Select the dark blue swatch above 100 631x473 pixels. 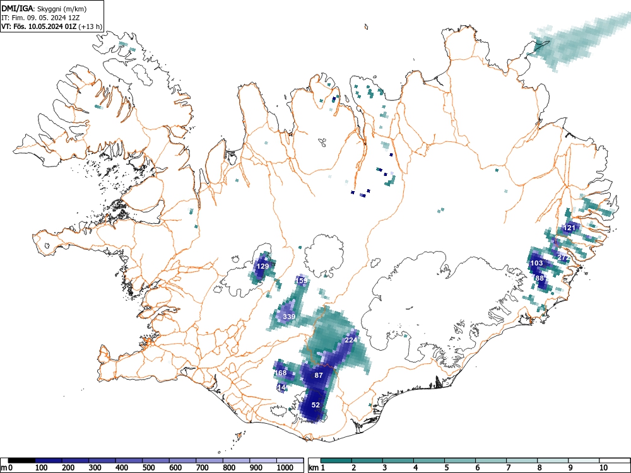(49, 460)
